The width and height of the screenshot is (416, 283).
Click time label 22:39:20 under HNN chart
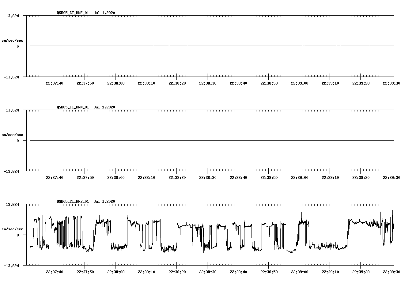[361, 177]
